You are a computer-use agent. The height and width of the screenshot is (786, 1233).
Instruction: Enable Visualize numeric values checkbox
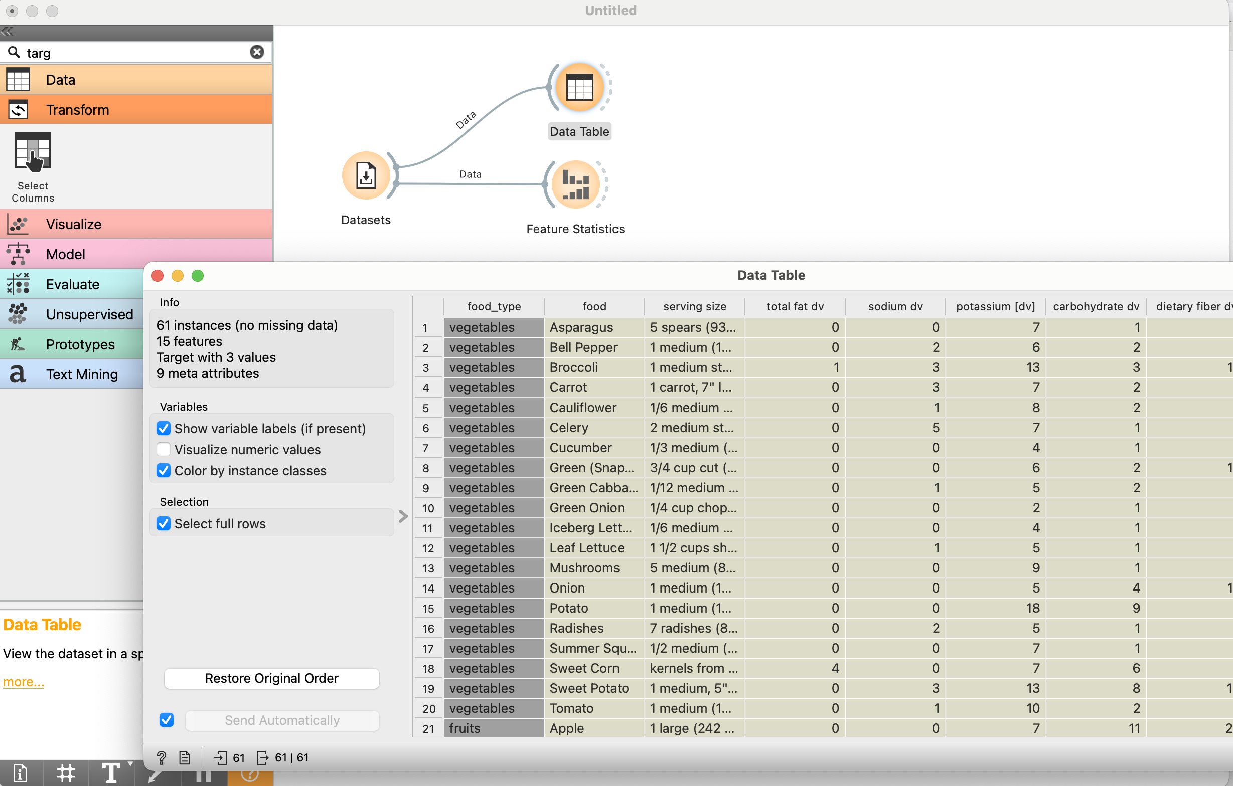click(x=164, y=449)
